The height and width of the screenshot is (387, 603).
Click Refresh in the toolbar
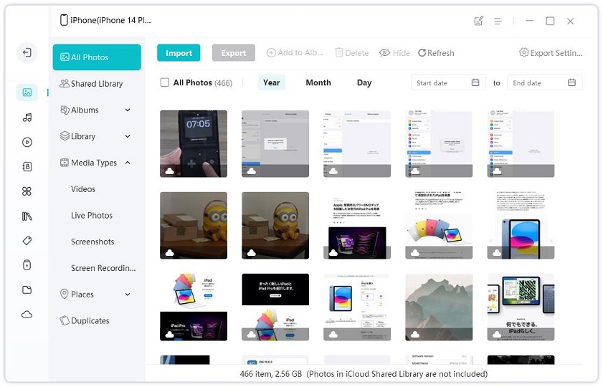(x=436, y=52)
